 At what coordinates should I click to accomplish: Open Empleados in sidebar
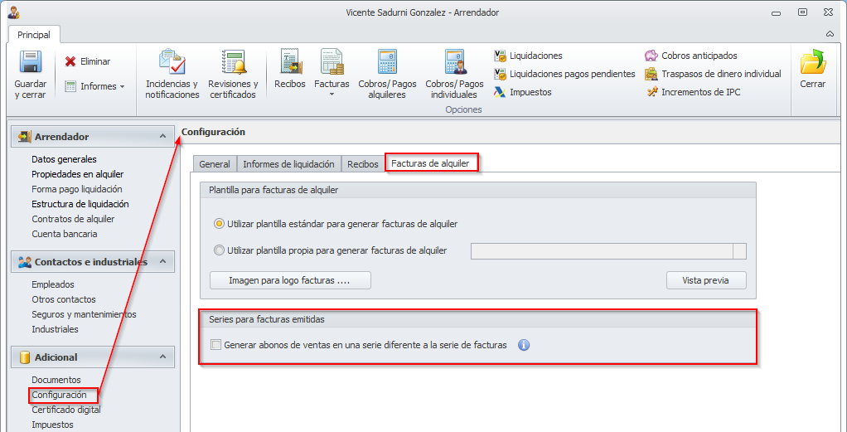click(x=53, y=284)
